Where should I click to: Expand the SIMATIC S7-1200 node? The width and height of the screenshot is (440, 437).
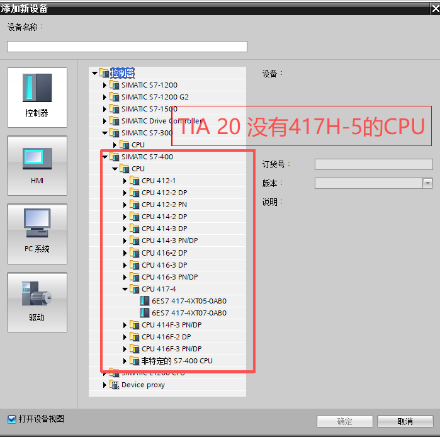pyautogui.click(x=104, y=85)
